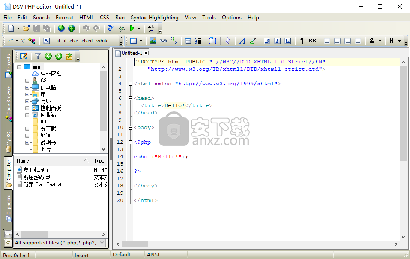Viewport: 410px width, 259px height.
Task: Sort files by Type column header
Action: [99, 161]
